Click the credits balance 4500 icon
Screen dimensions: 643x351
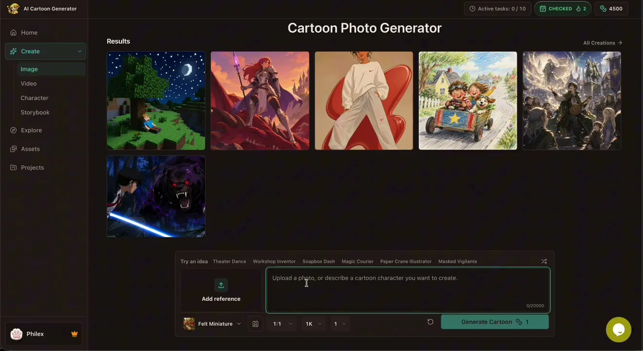point(603,9)
